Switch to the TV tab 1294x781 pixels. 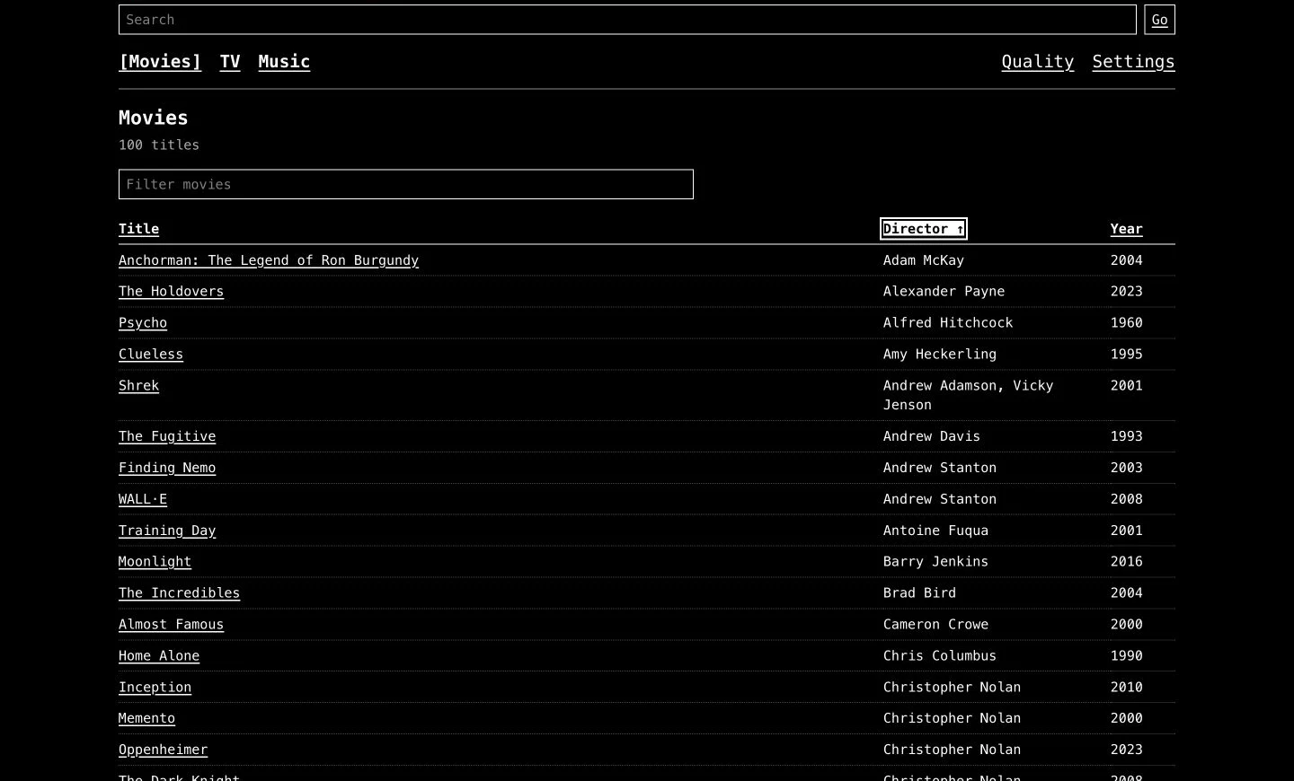(230, 62)
